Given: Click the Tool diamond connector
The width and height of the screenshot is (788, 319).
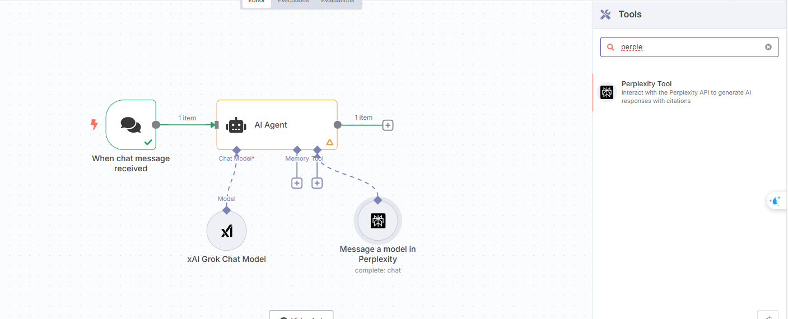Looking at the screenshot, I should 317,150.
